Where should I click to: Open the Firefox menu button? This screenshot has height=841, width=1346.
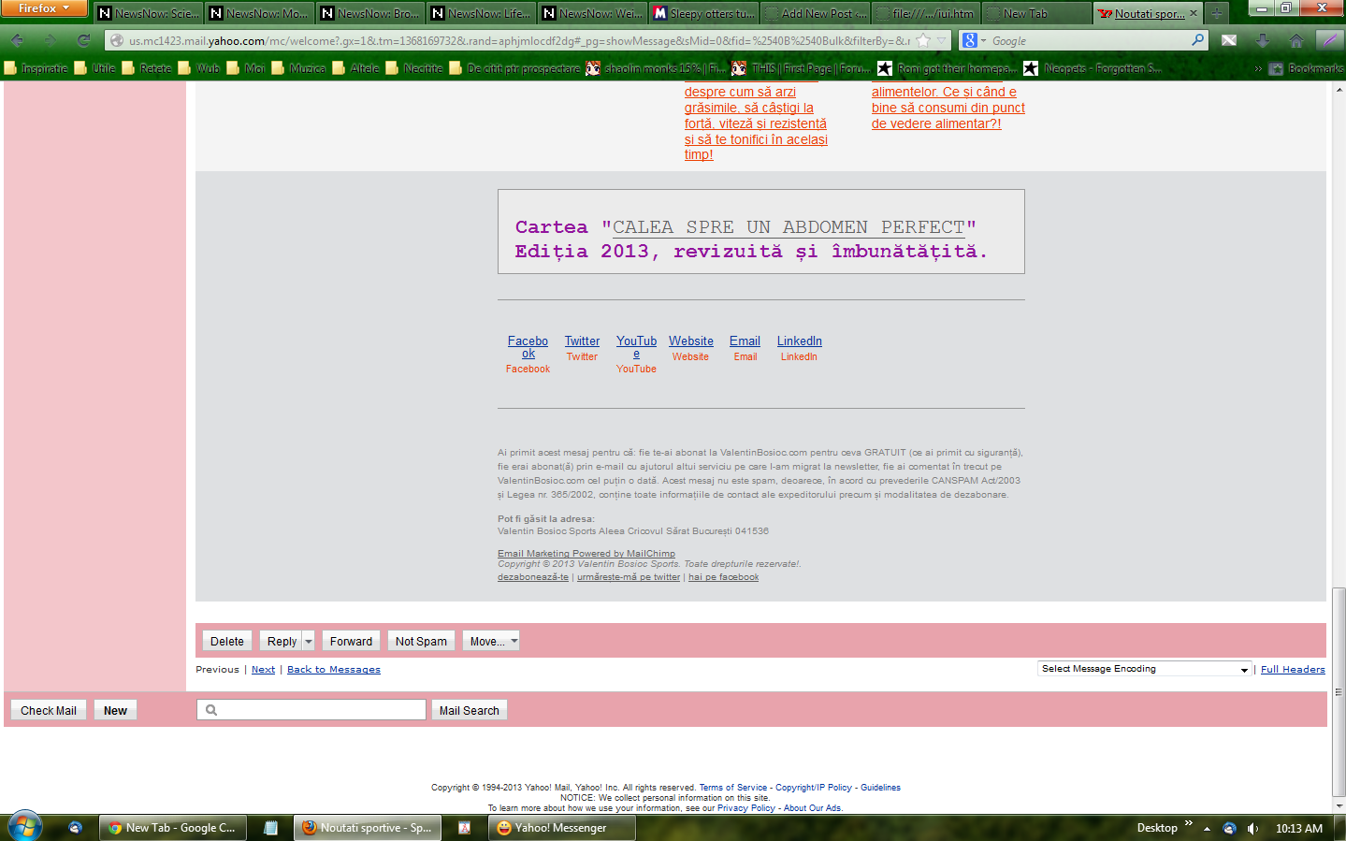tap(43, 8)
